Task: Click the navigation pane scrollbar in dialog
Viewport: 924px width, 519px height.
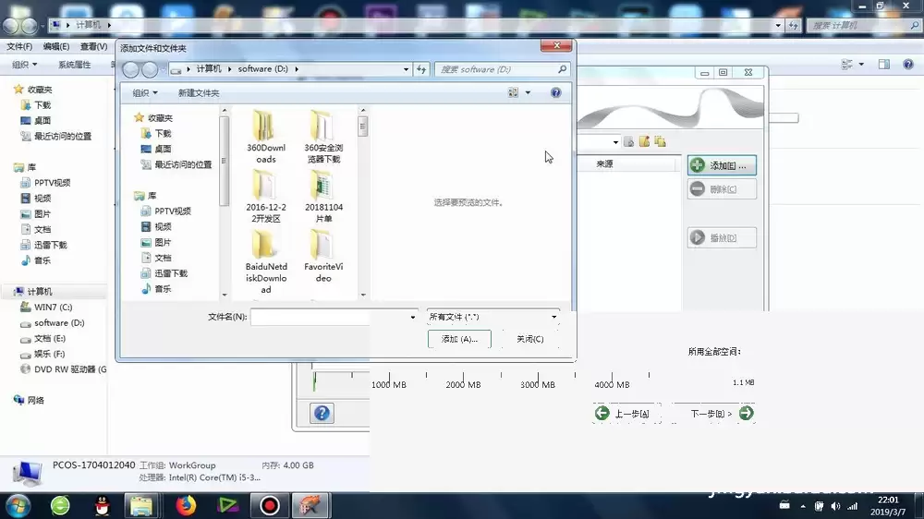Action: 224,202
